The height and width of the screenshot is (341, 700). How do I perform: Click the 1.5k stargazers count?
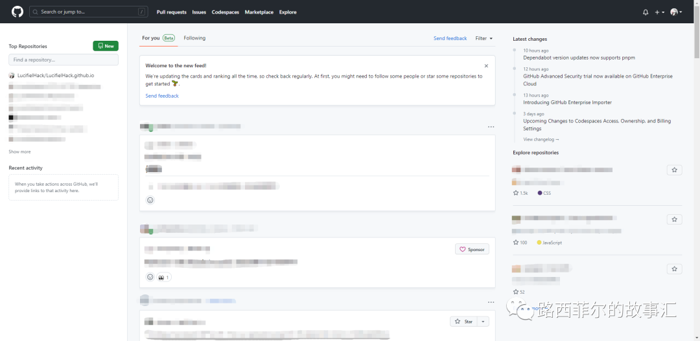pos(520,193)
